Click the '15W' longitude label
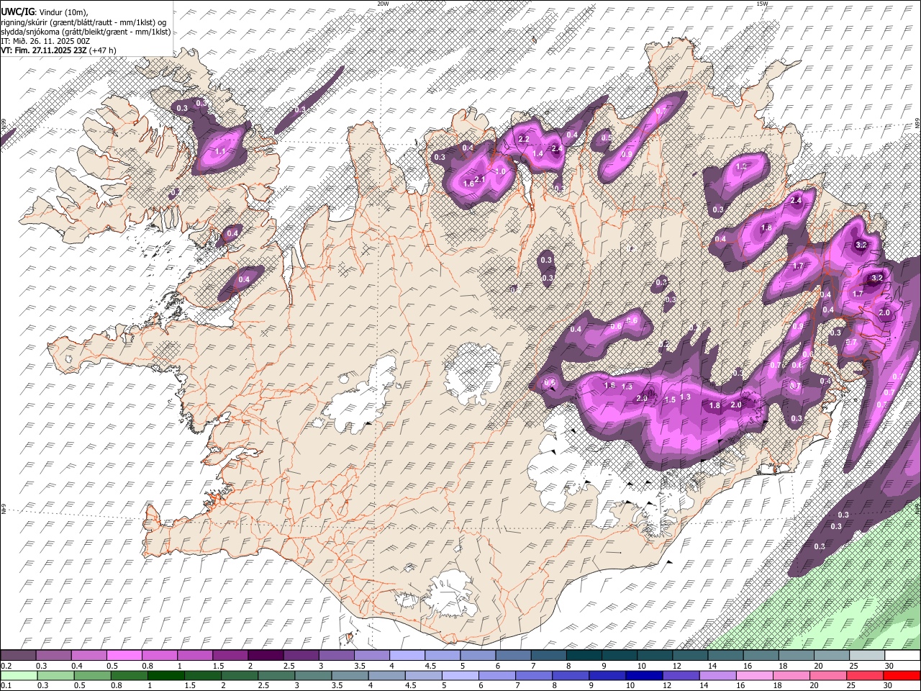 [x=762, y=4]
